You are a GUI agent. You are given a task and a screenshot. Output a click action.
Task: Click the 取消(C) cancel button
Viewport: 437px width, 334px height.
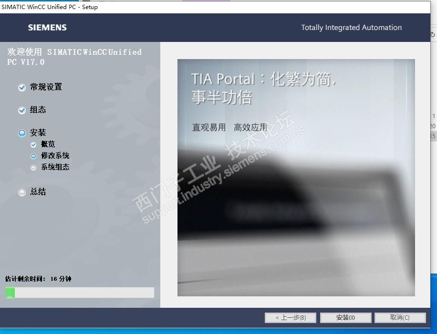(x=400, y=318)
